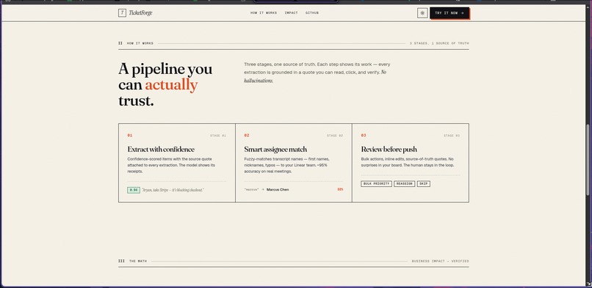Click the 'BUSINESS IMPACT – VERIFIED' label

[440, 261]
